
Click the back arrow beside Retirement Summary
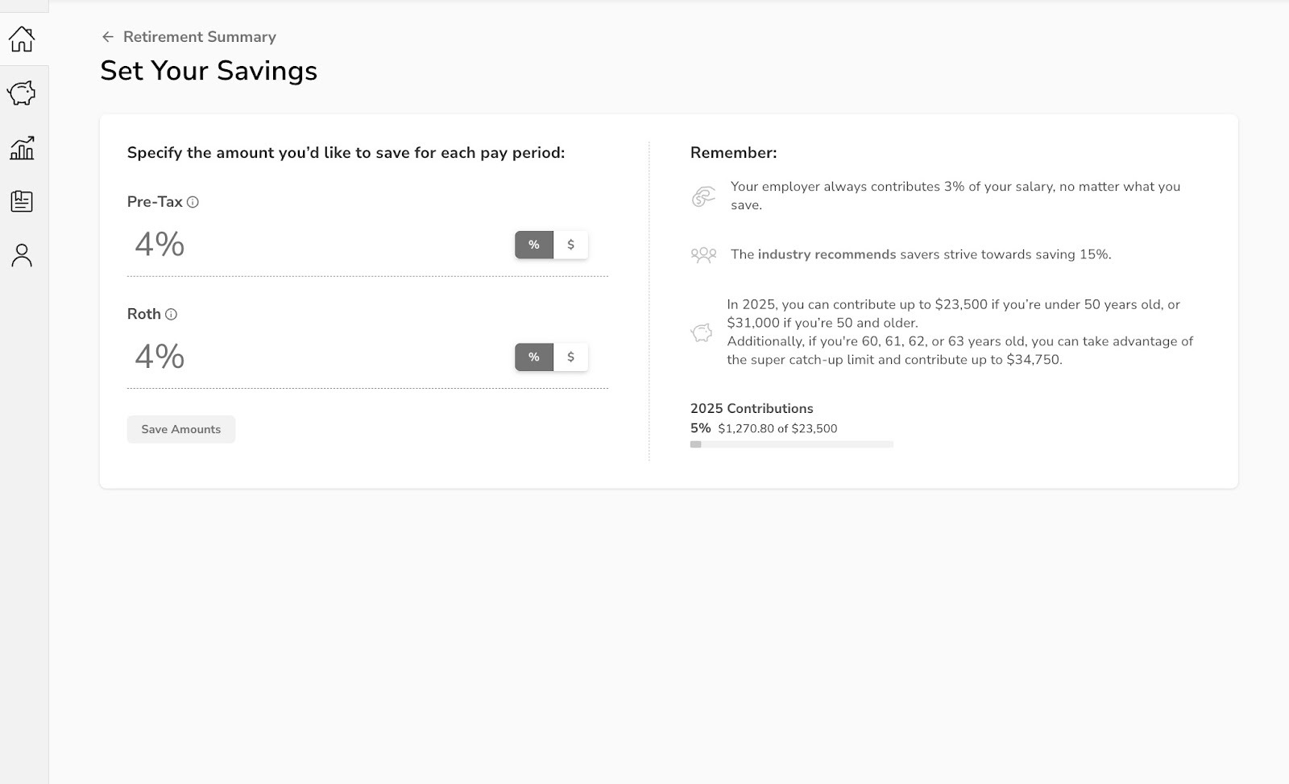pyautogui.click(x=108, y=37)
